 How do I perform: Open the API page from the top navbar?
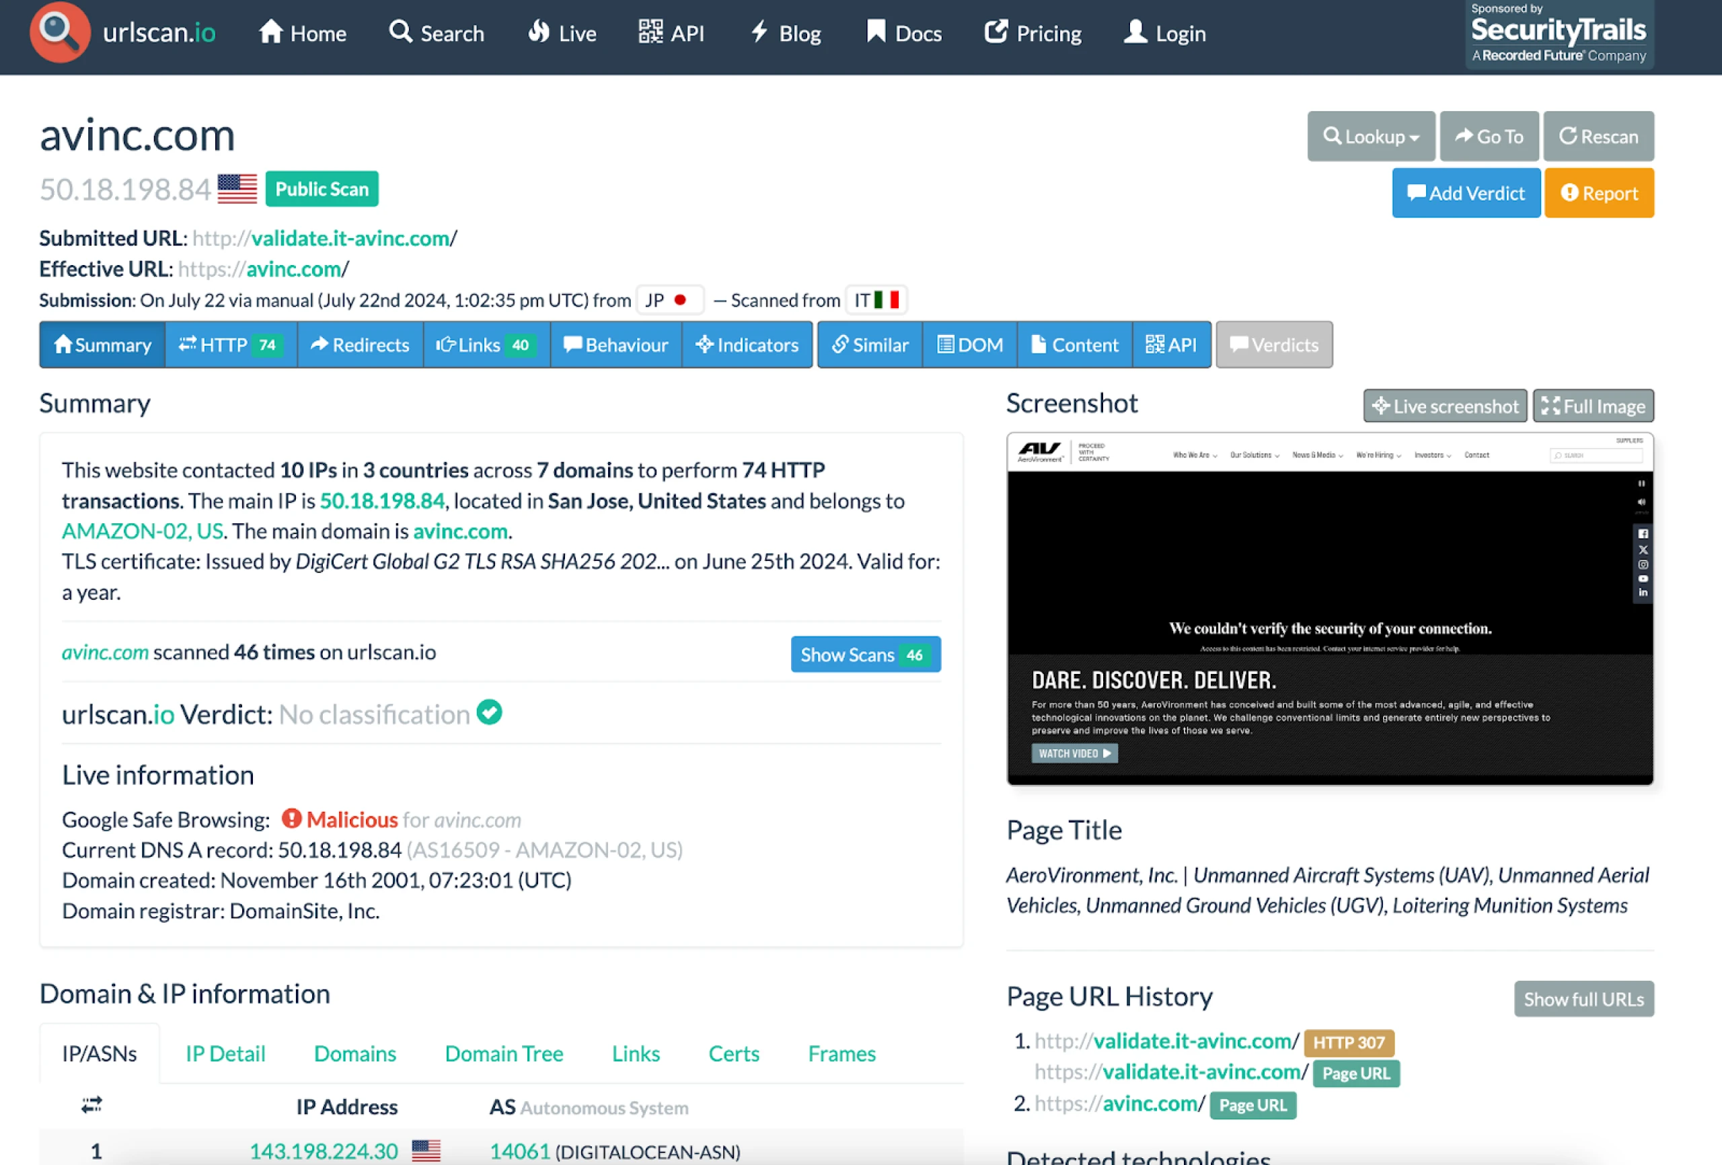pyautogui.click(x=671, y=34)
